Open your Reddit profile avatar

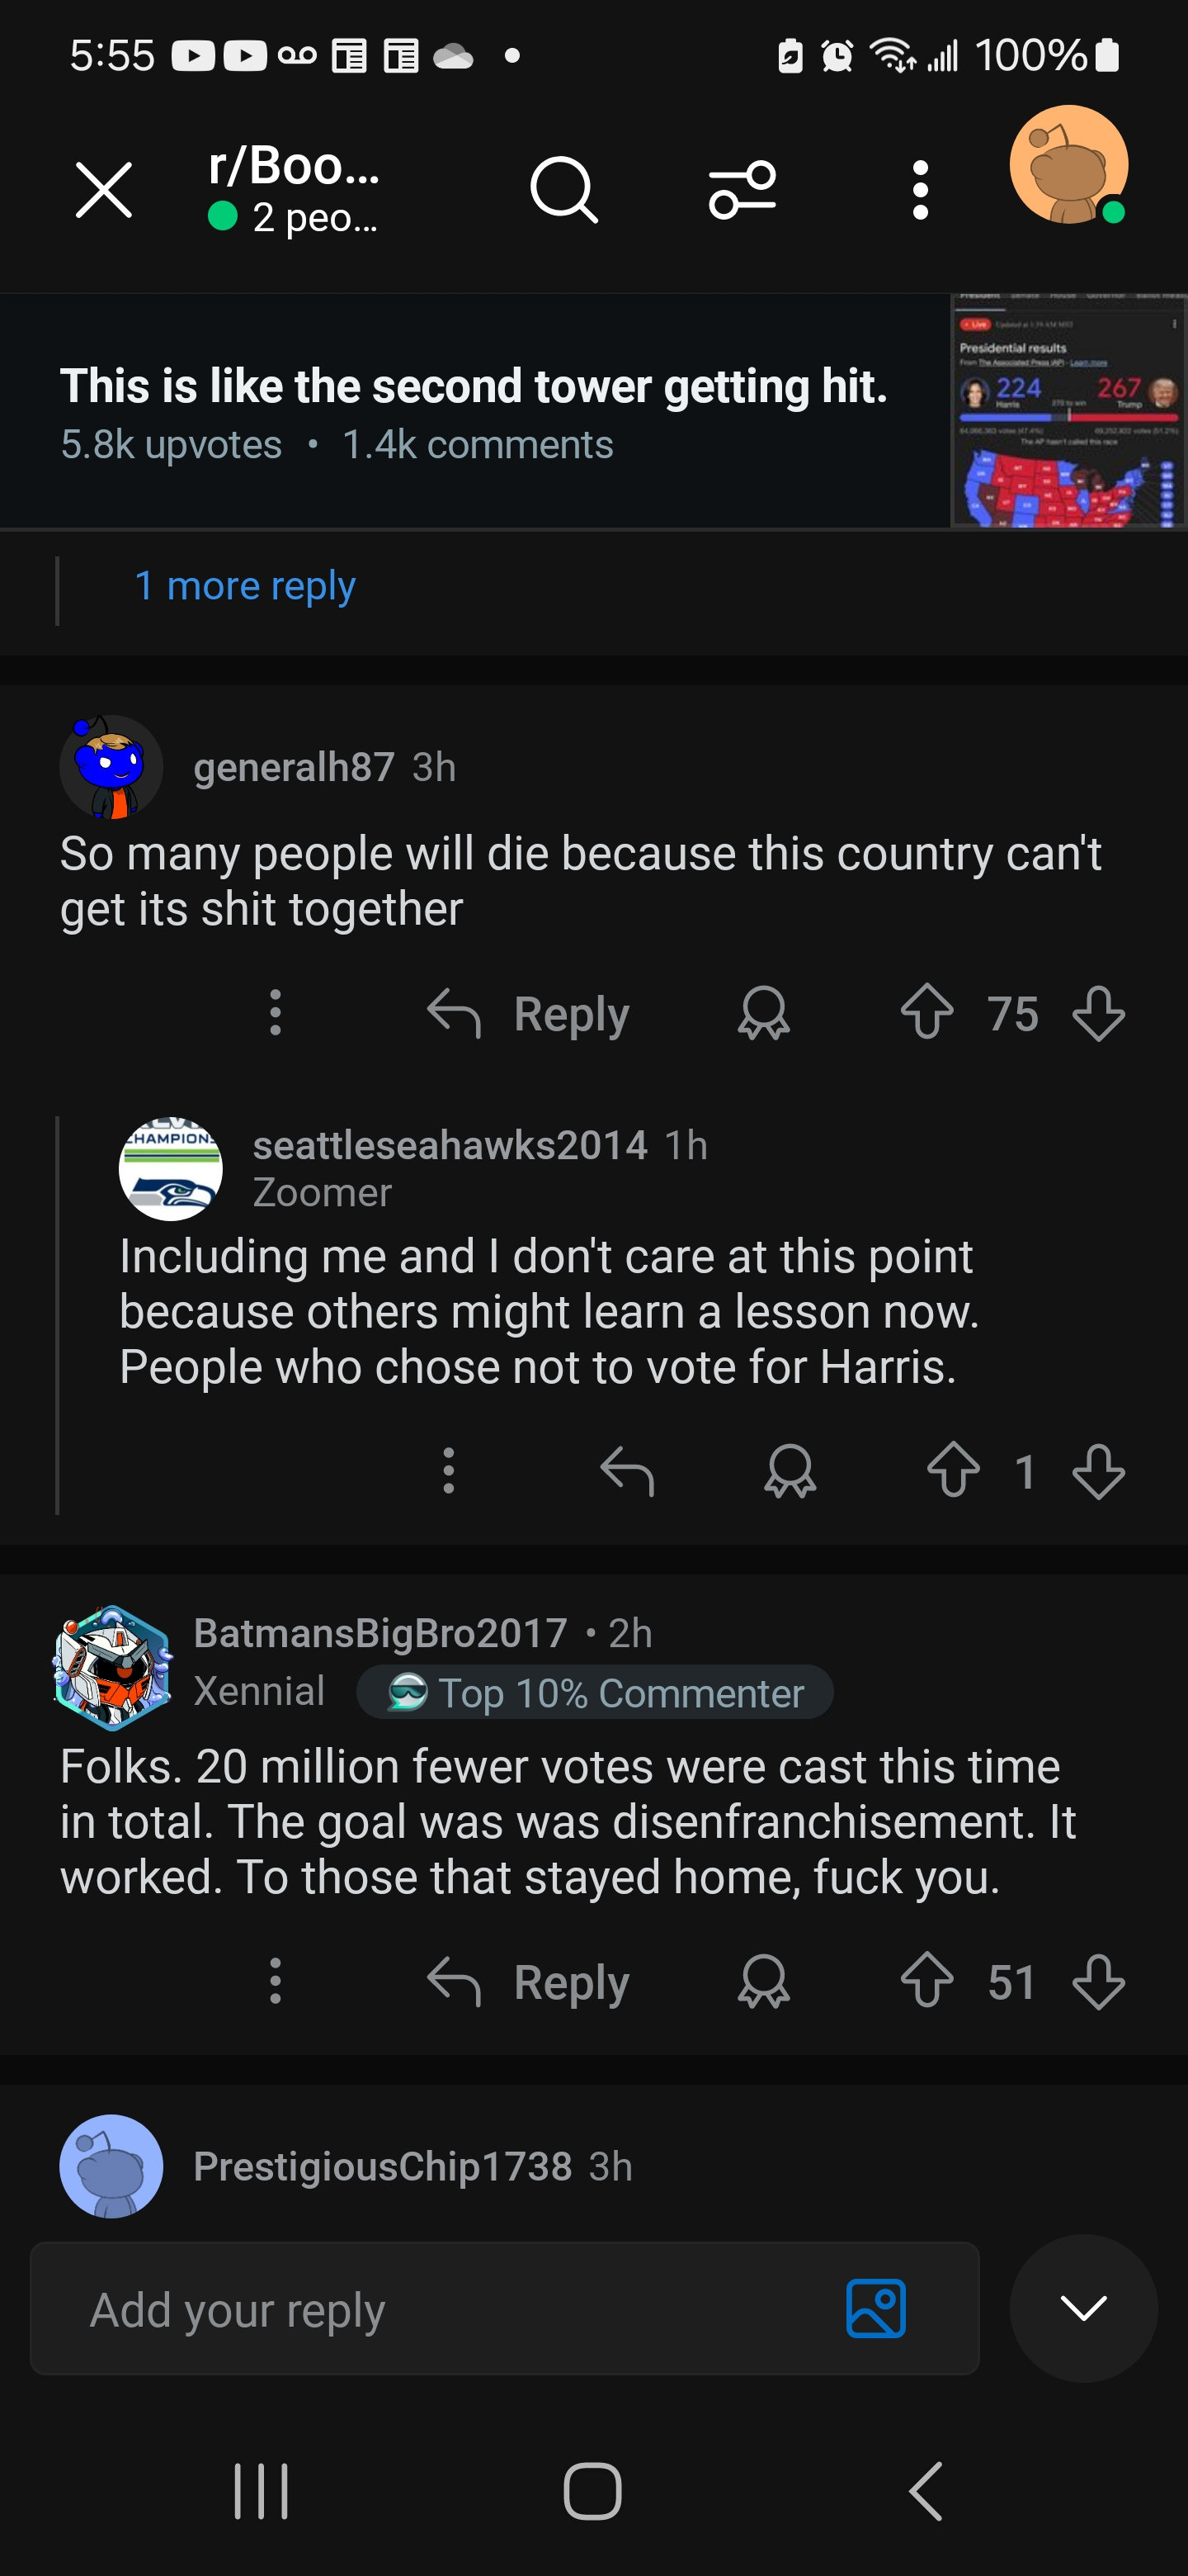click(1069, 166)
